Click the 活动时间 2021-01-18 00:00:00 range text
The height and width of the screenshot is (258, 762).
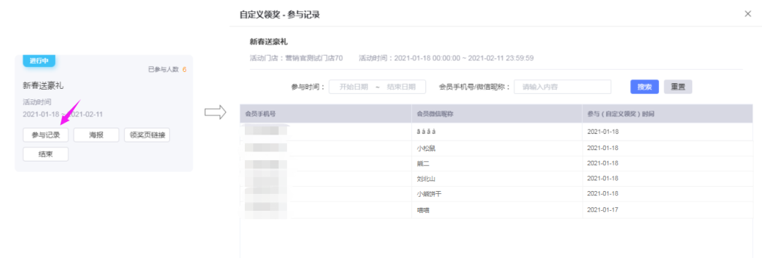(x=446, y=59)
